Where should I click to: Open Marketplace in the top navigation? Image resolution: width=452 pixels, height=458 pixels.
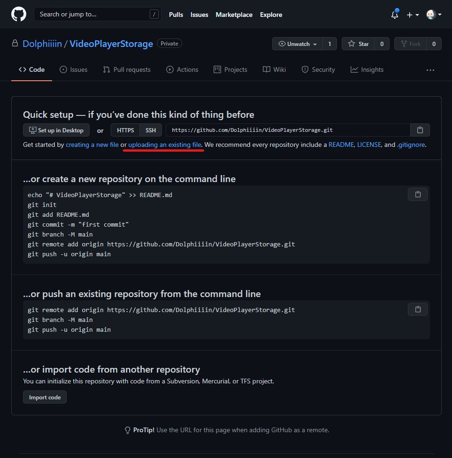point(234,15)
